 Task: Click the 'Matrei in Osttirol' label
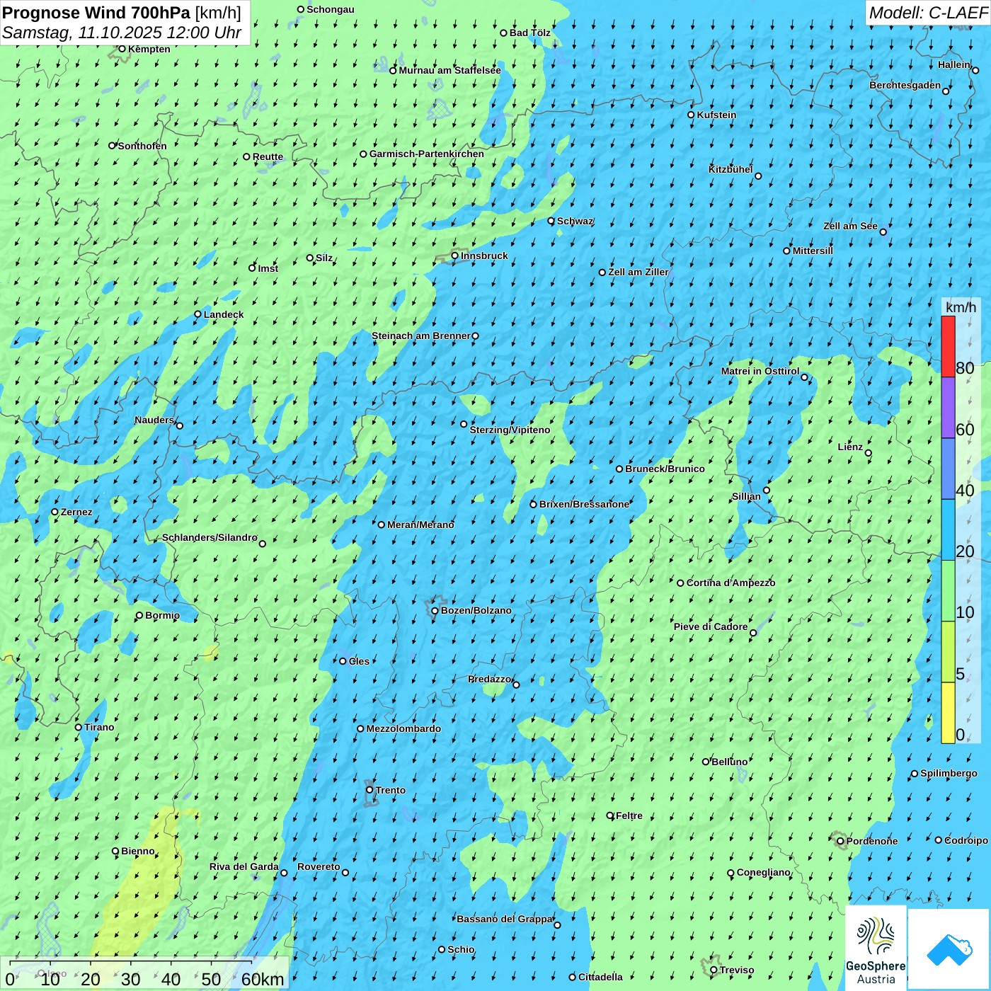[x=760, y=371]
